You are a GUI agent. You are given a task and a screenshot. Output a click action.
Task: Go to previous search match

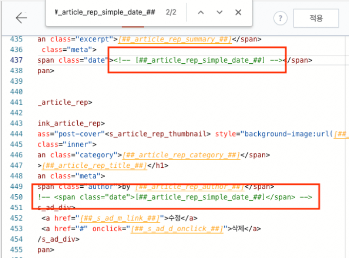(x=201, y=12)
